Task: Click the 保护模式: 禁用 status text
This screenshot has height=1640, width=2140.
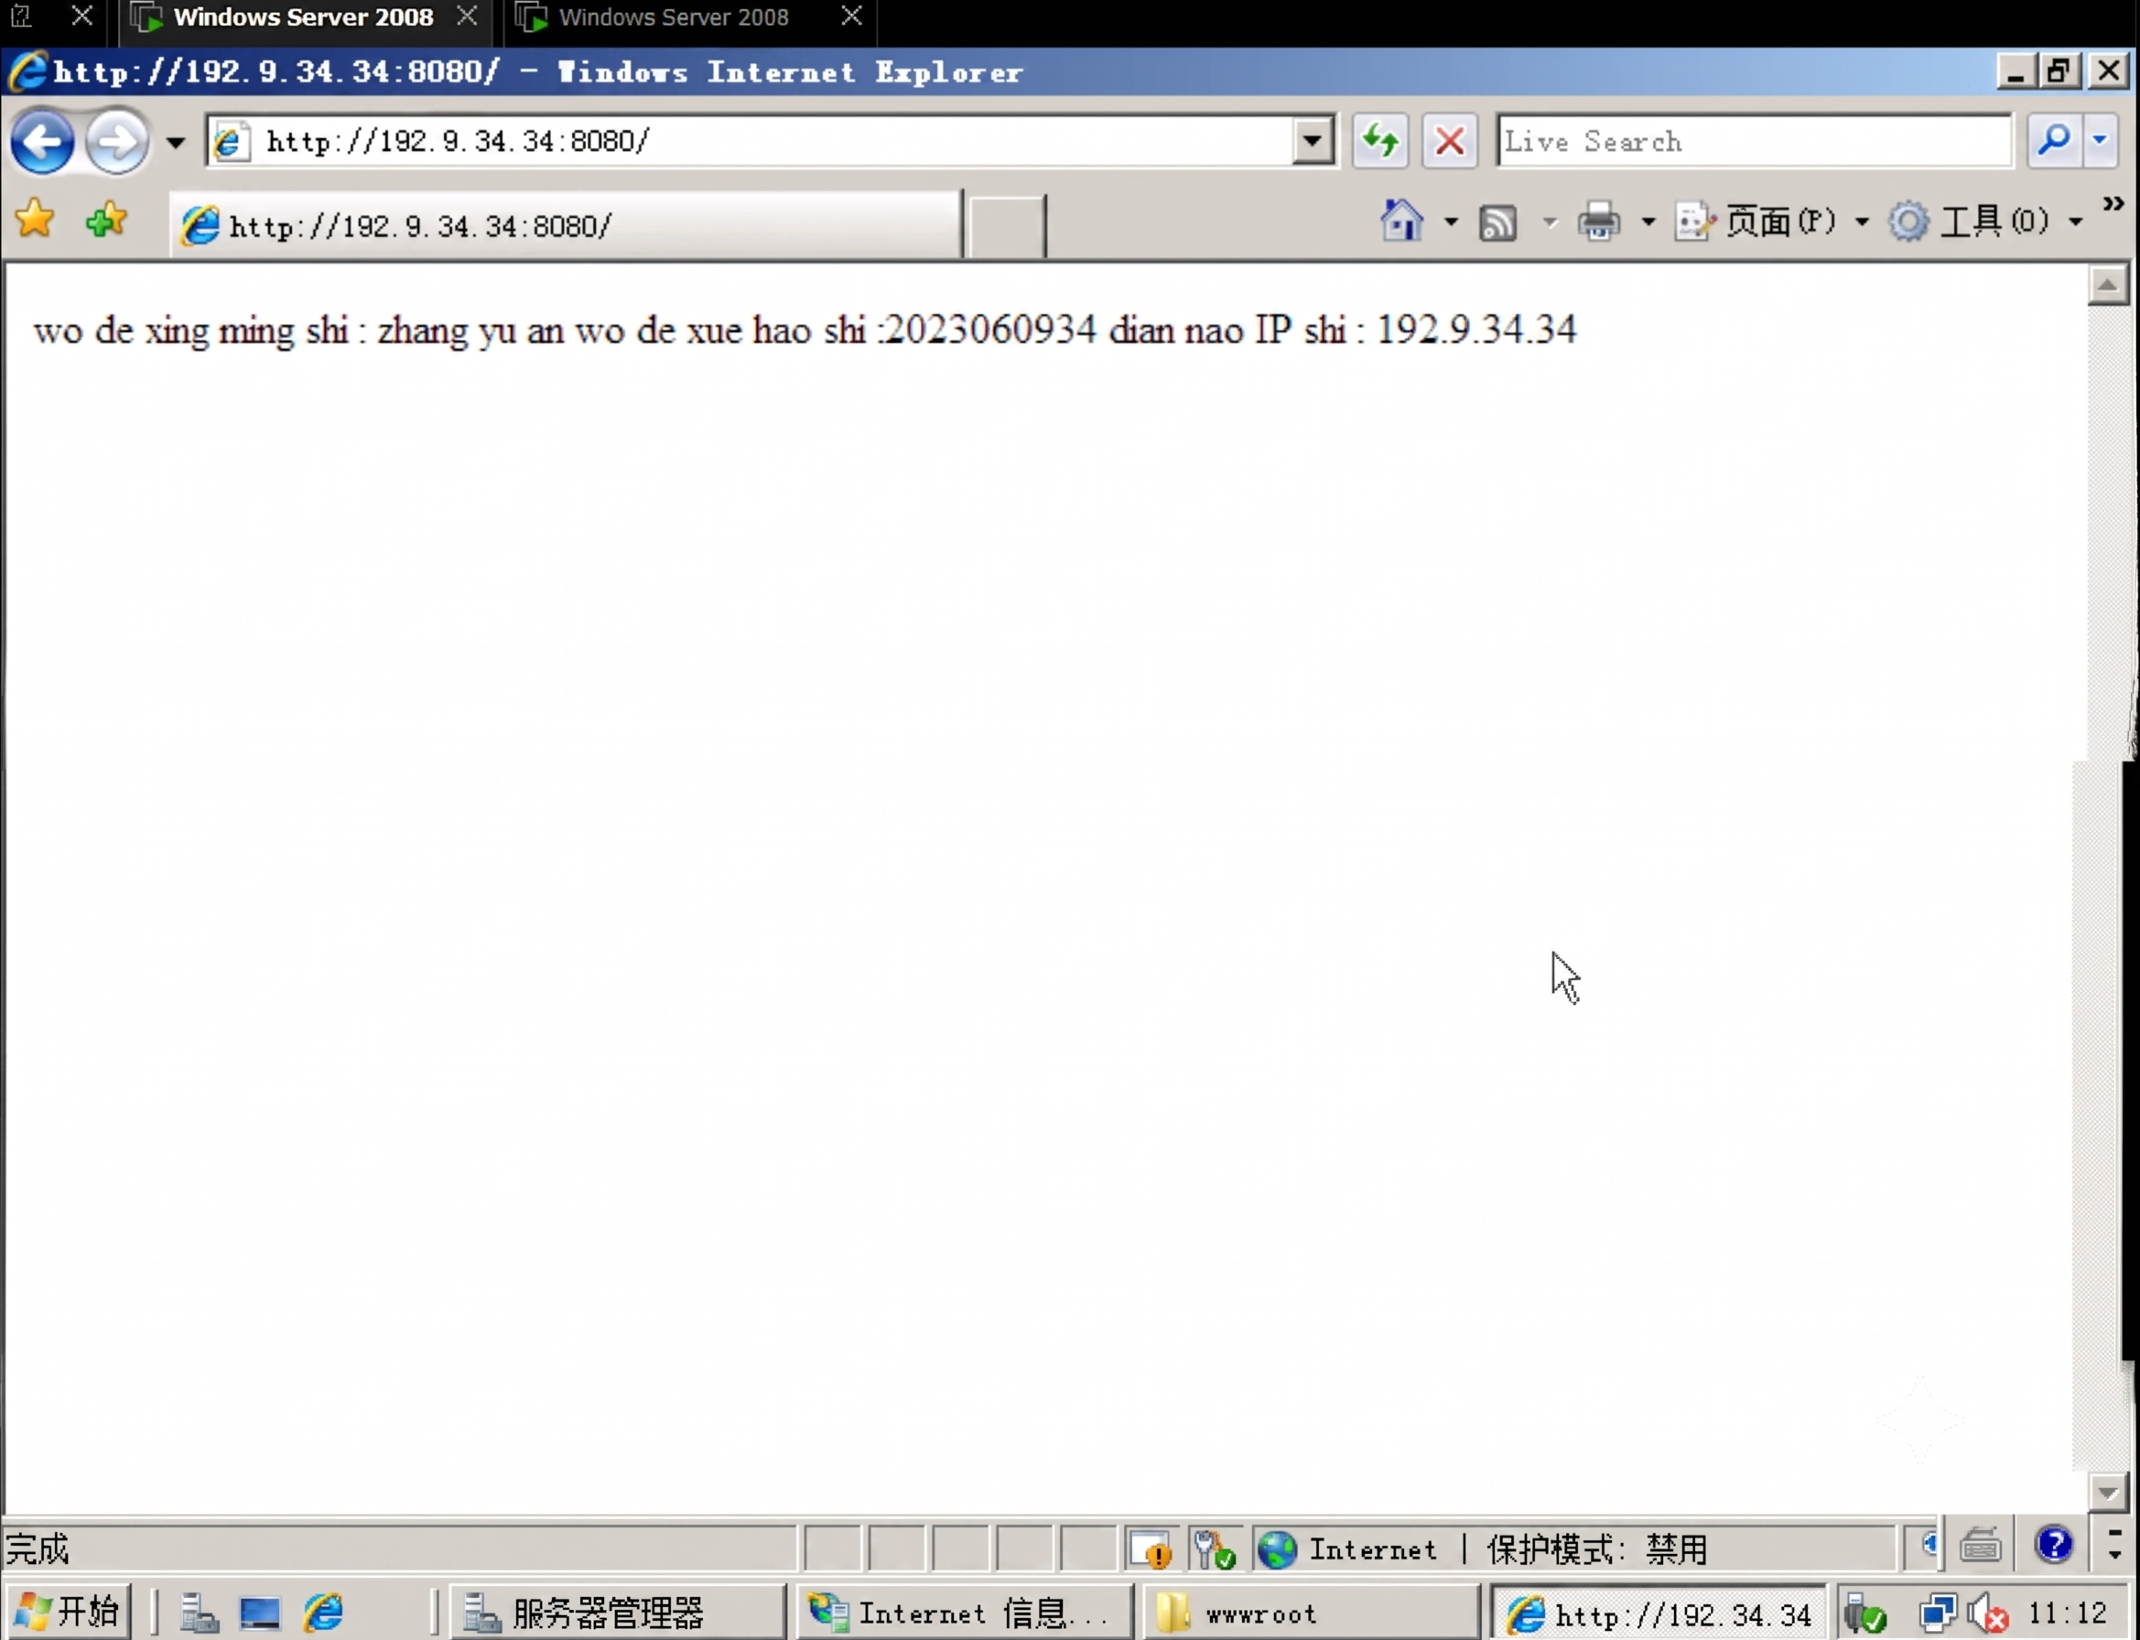Action: (x=1597, y=1549)
